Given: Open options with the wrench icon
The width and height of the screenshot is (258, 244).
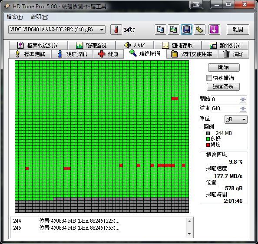Looking at the screenshot, I should (x=199, y=30).
